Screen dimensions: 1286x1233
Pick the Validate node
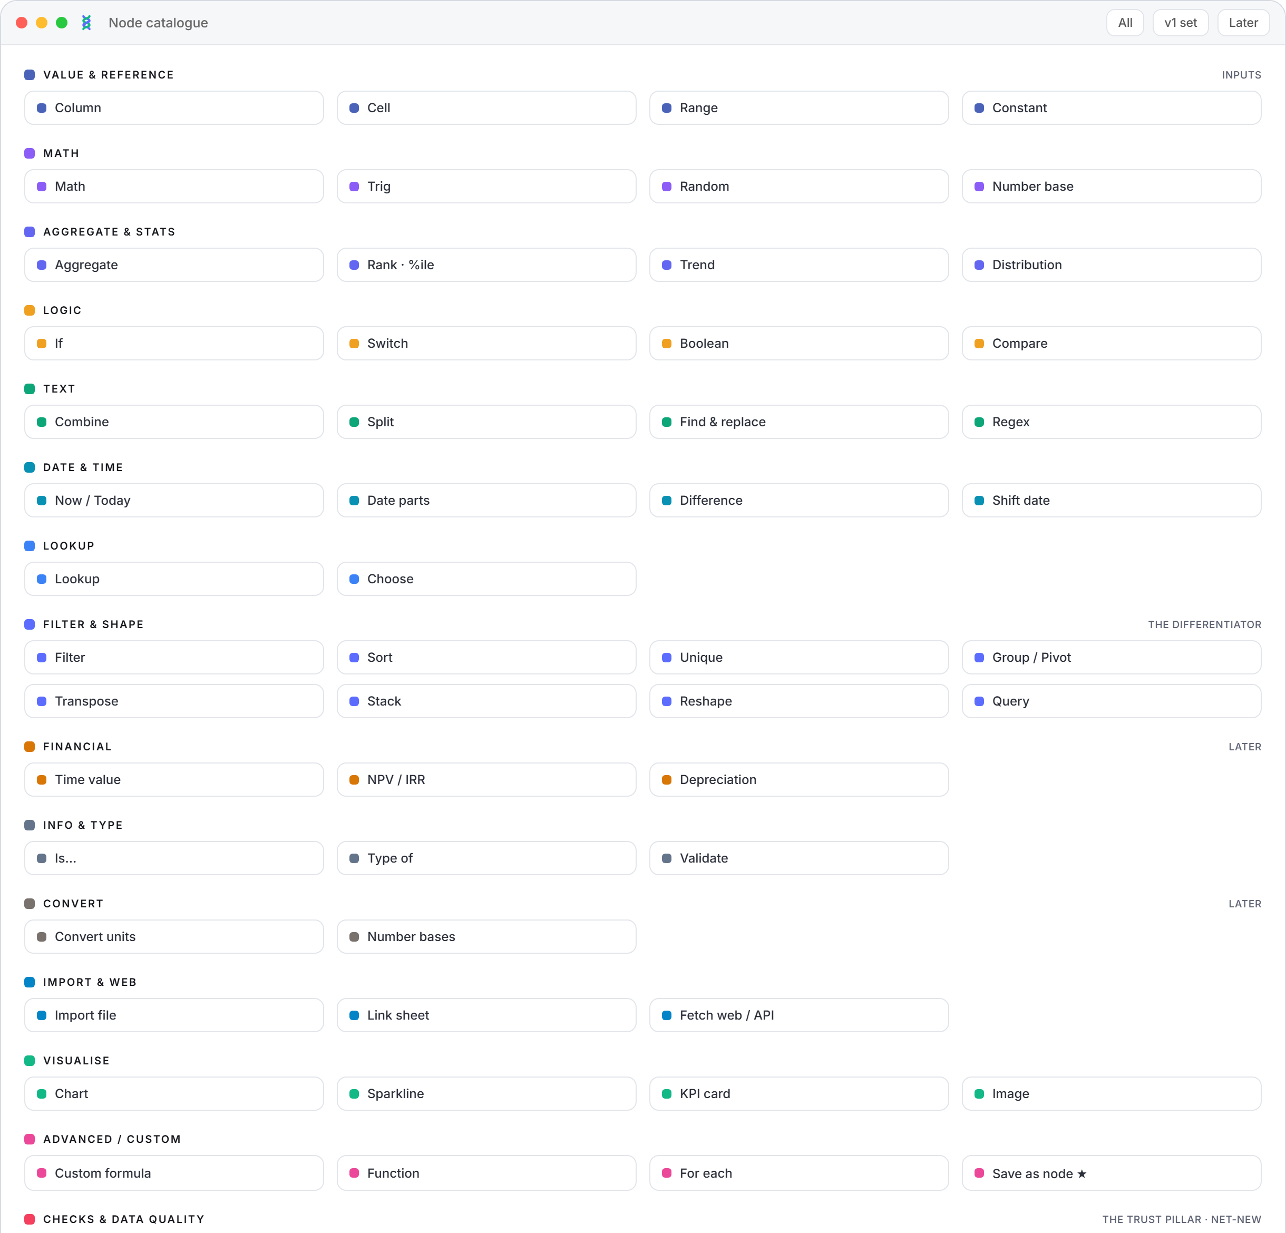798,858
